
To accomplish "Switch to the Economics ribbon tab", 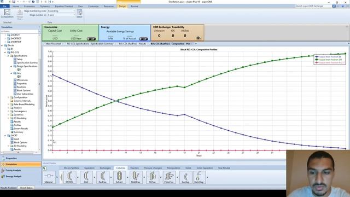I will pyautogui.click(x=30, y=6).
